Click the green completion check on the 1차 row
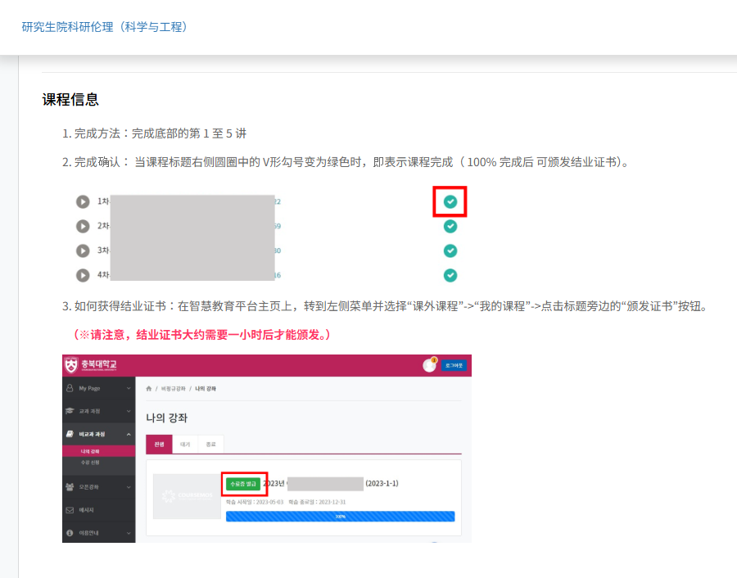 450,201
